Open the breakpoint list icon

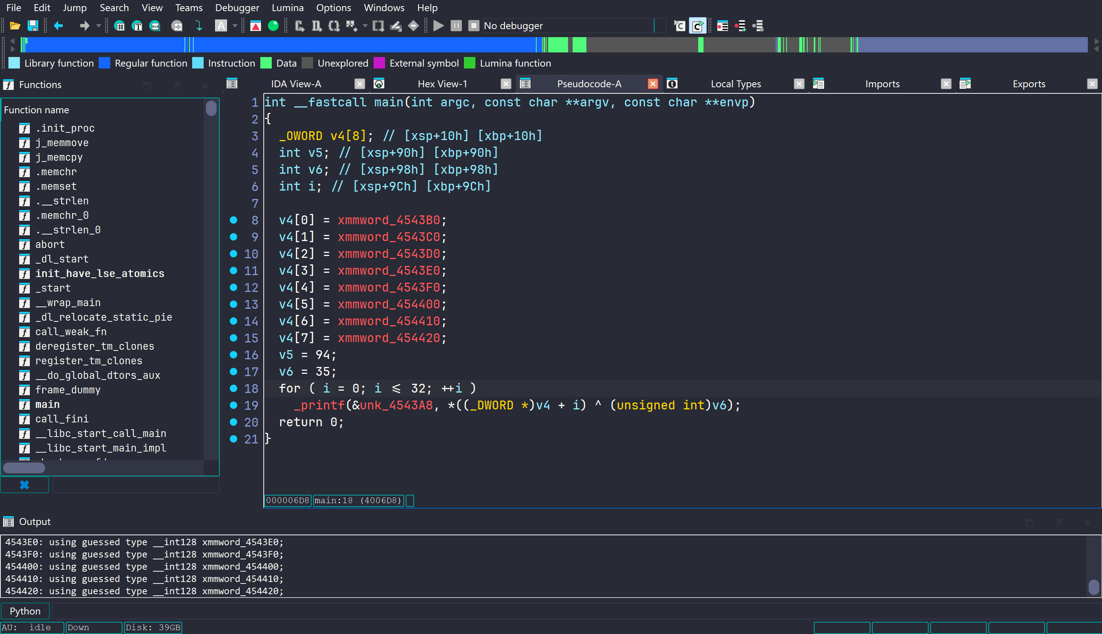click(x=723, y=26)
